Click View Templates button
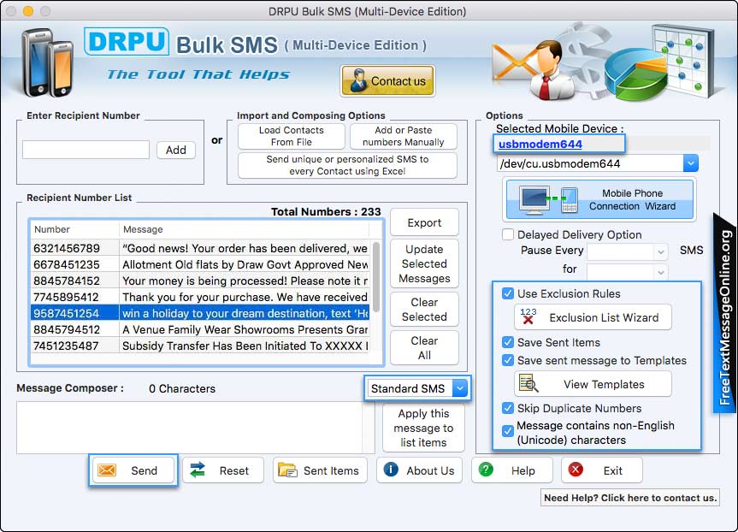 [x=593, y=384]
